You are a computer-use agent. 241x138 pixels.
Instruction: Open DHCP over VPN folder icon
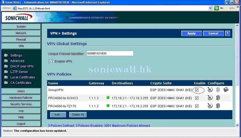coord(6,66)
